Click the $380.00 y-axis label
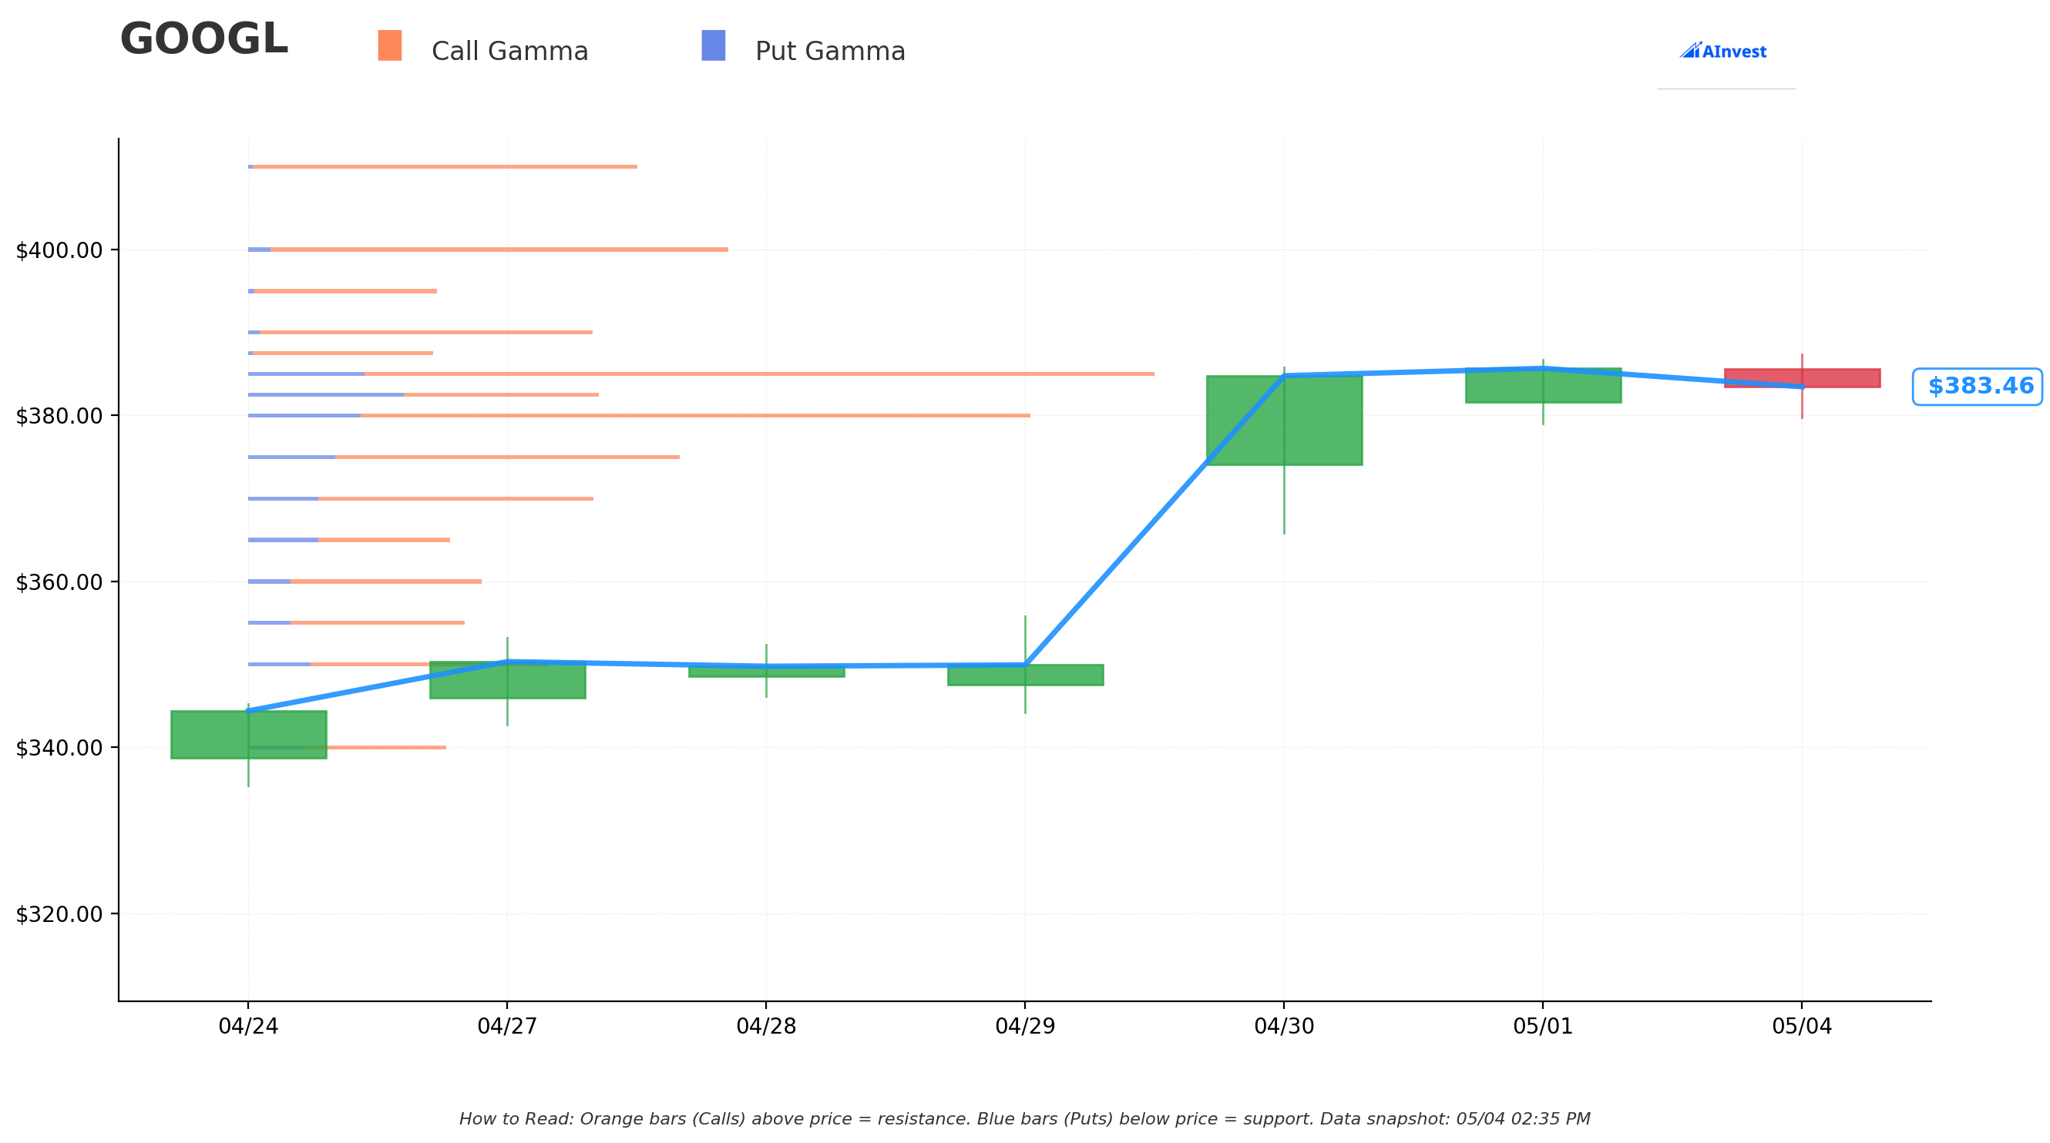The image size is (2050, 1143). pyautogui.click(x=59, y=416)
